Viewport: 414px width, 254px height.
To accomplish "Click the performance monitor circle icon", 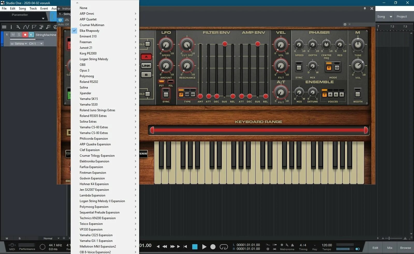I will point(42,247).
